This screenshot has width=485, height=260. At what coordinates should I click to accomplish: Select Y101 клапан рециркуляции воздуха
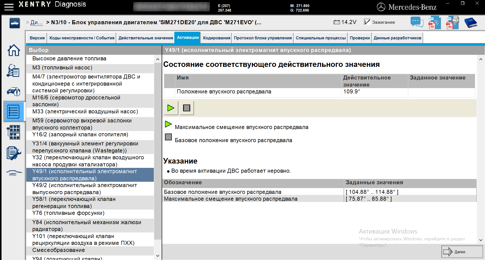pyautogui.click(x=90, y=239)
